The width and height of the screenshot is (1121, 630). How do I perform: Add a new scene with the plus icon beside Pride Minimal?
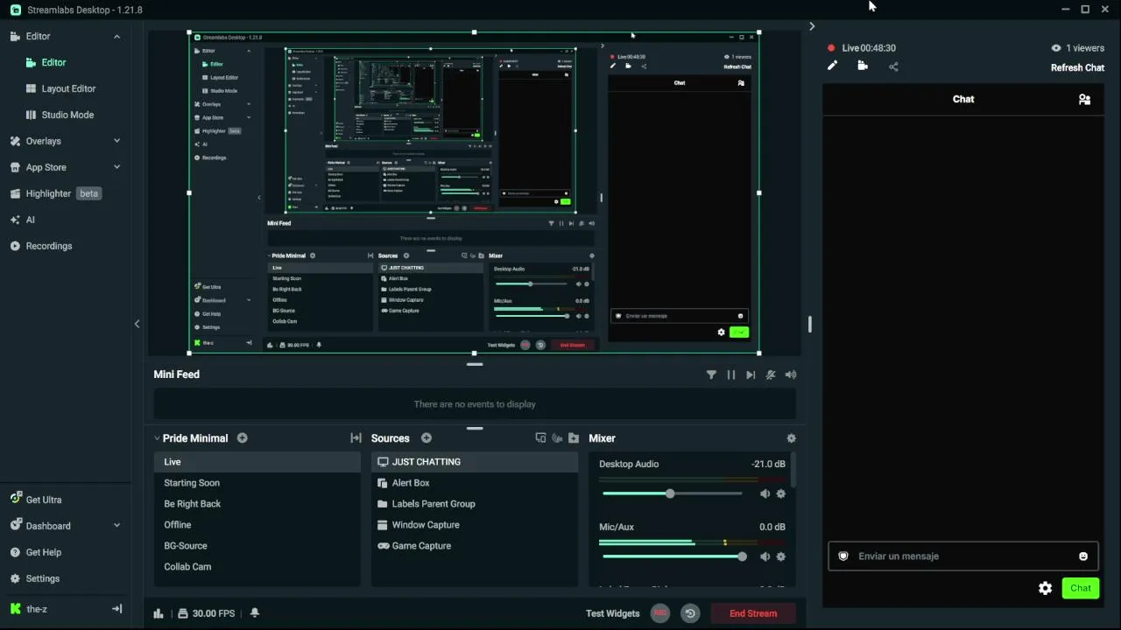tap(243, 438)
